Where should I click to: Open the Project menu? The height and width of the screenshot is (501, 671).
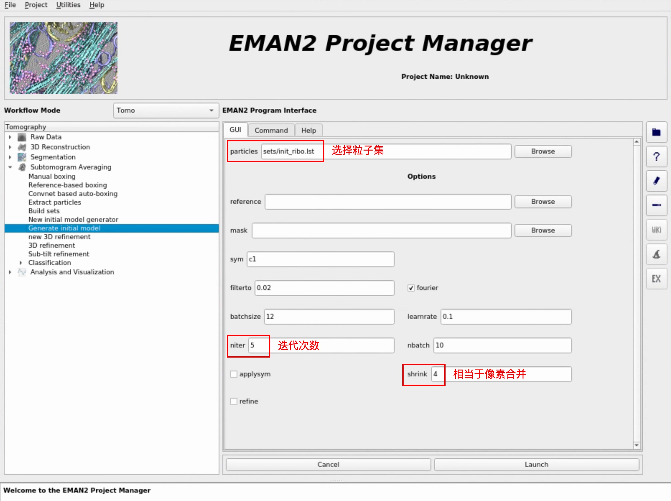pos(36,5)
